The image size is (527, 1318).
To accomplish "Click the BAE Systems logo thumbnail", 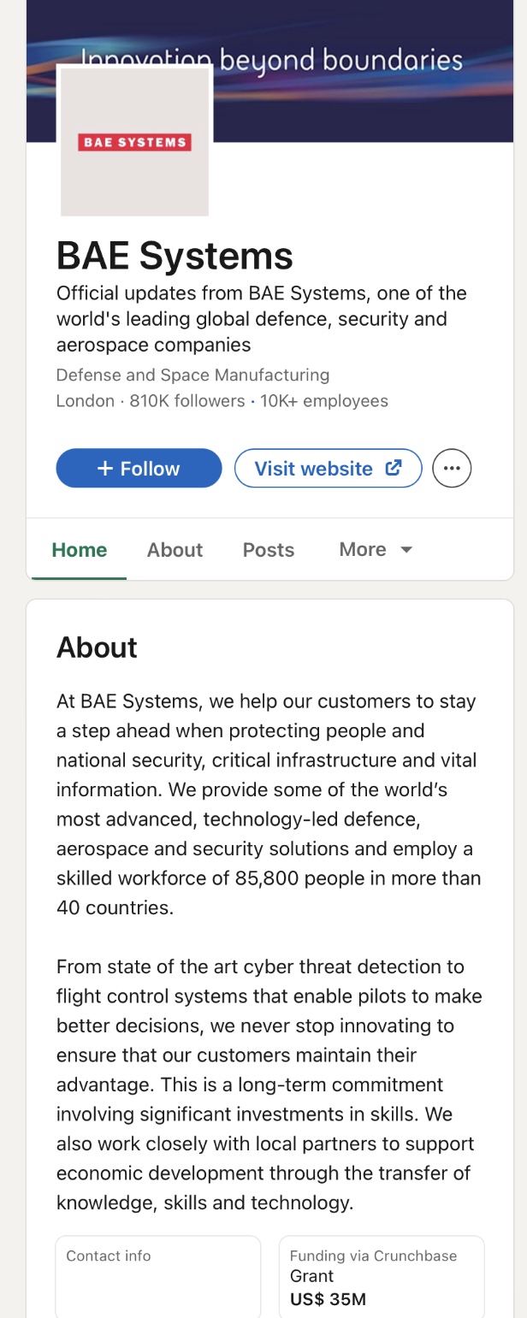I will pos(134,141).
